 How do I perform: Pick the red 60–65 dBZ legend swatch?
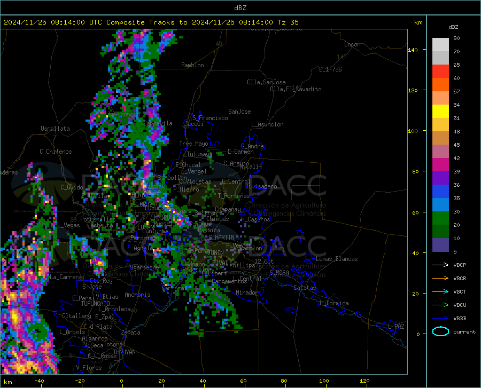[440, 72]
